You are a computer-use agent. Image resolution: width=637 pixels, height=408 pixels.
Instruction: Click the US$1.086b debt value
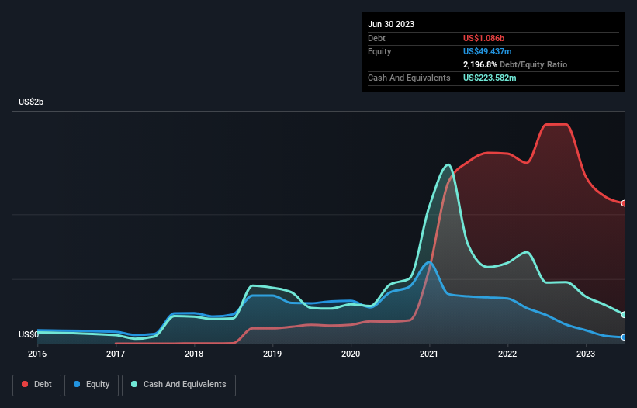[483, 38]
